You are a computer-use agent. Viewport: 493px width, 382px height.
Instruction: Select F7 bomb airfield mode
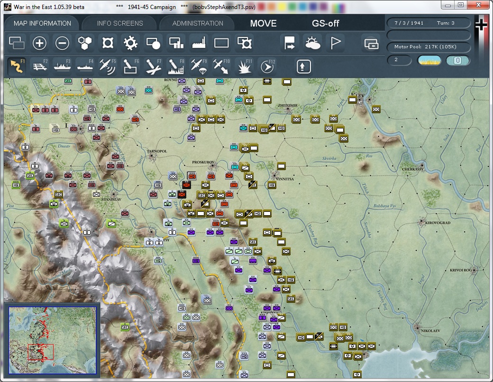coord(153,66)
